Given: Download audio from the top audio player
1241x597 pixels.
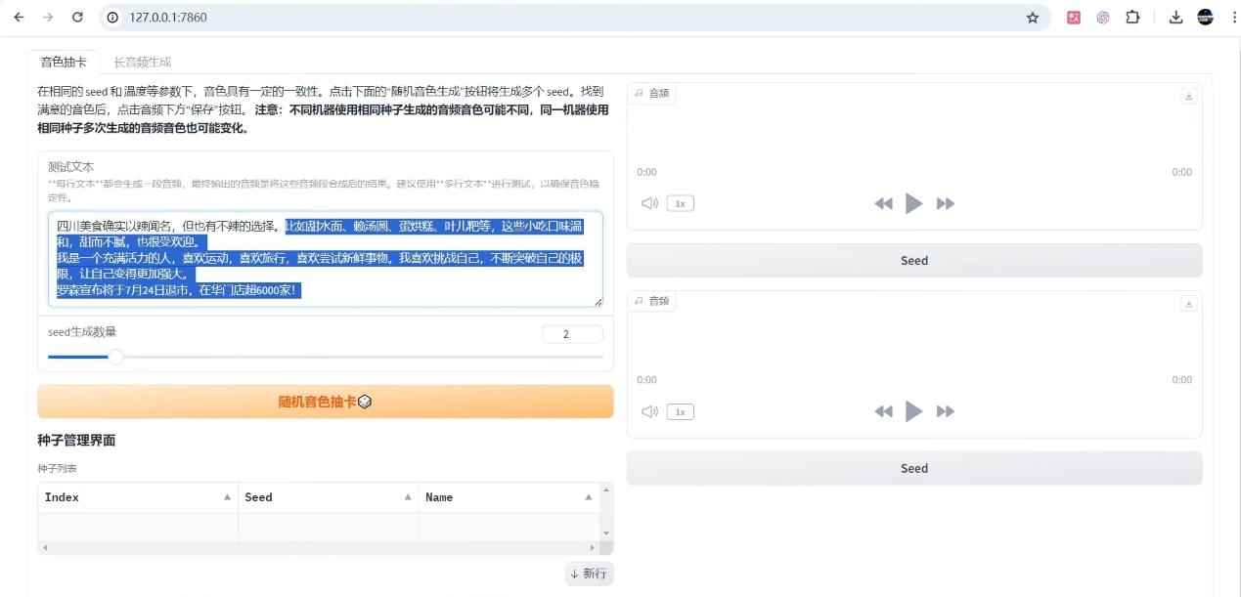Looking at the screenshot, I should [x=1188, y=95].
